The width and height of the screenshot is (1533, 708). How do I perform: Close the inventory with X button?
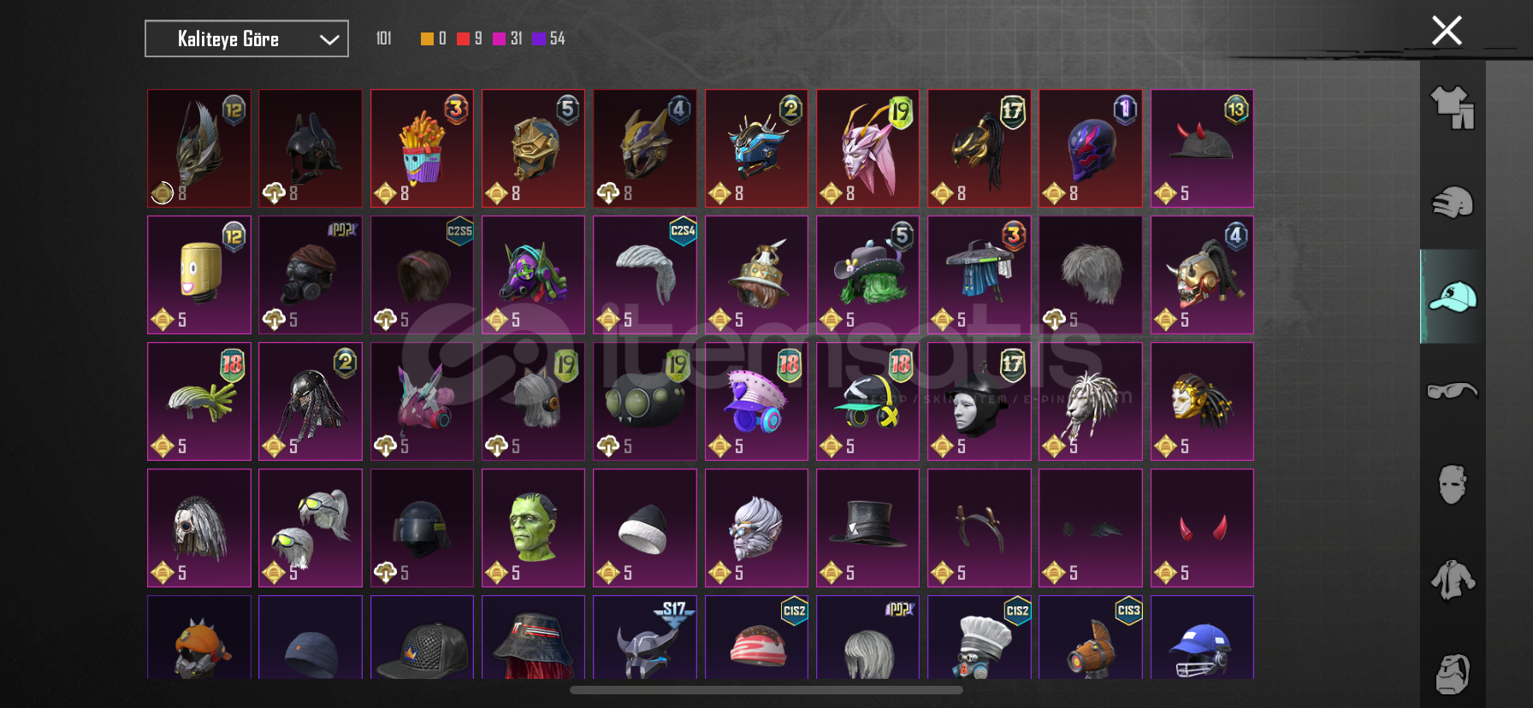pyautogui.click(x=1447, y=31)
